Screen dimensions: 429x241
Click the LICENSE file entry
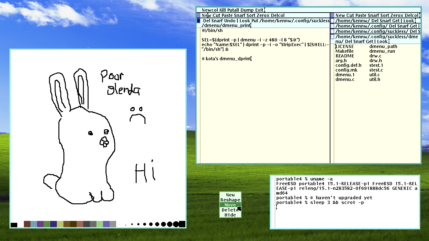pos(345,46)
